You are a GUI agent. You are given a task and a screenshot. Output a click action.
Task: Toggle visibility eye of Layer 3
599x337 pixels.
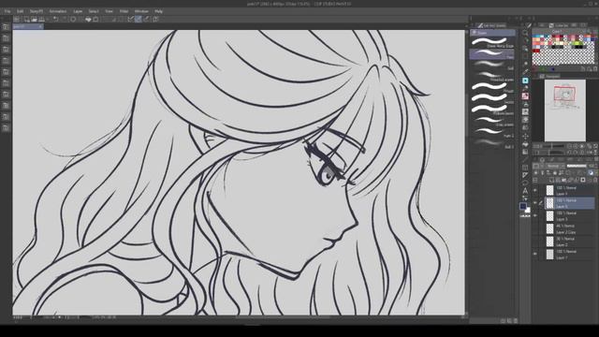pyautogui.click(x=535, y=216)
